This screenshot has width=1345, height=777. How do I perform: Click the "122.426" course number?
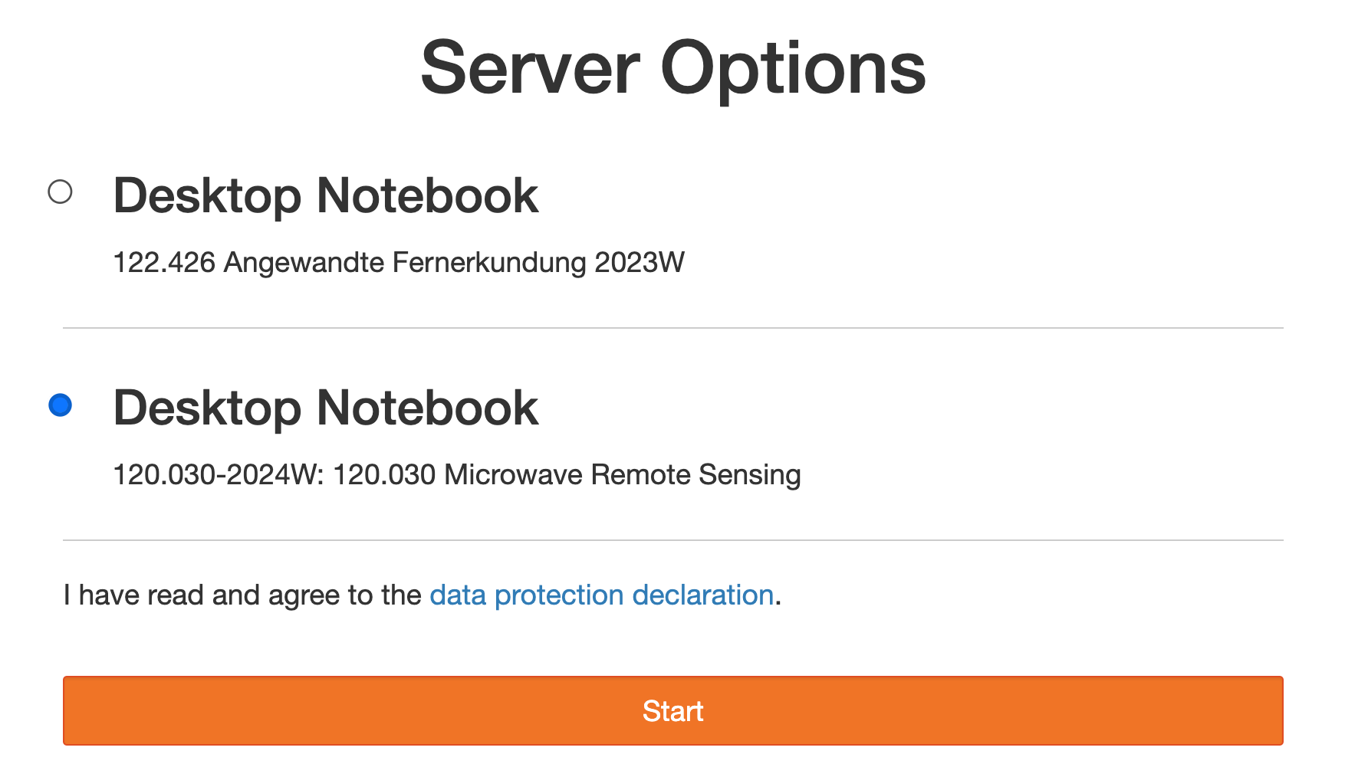(164, 263)
